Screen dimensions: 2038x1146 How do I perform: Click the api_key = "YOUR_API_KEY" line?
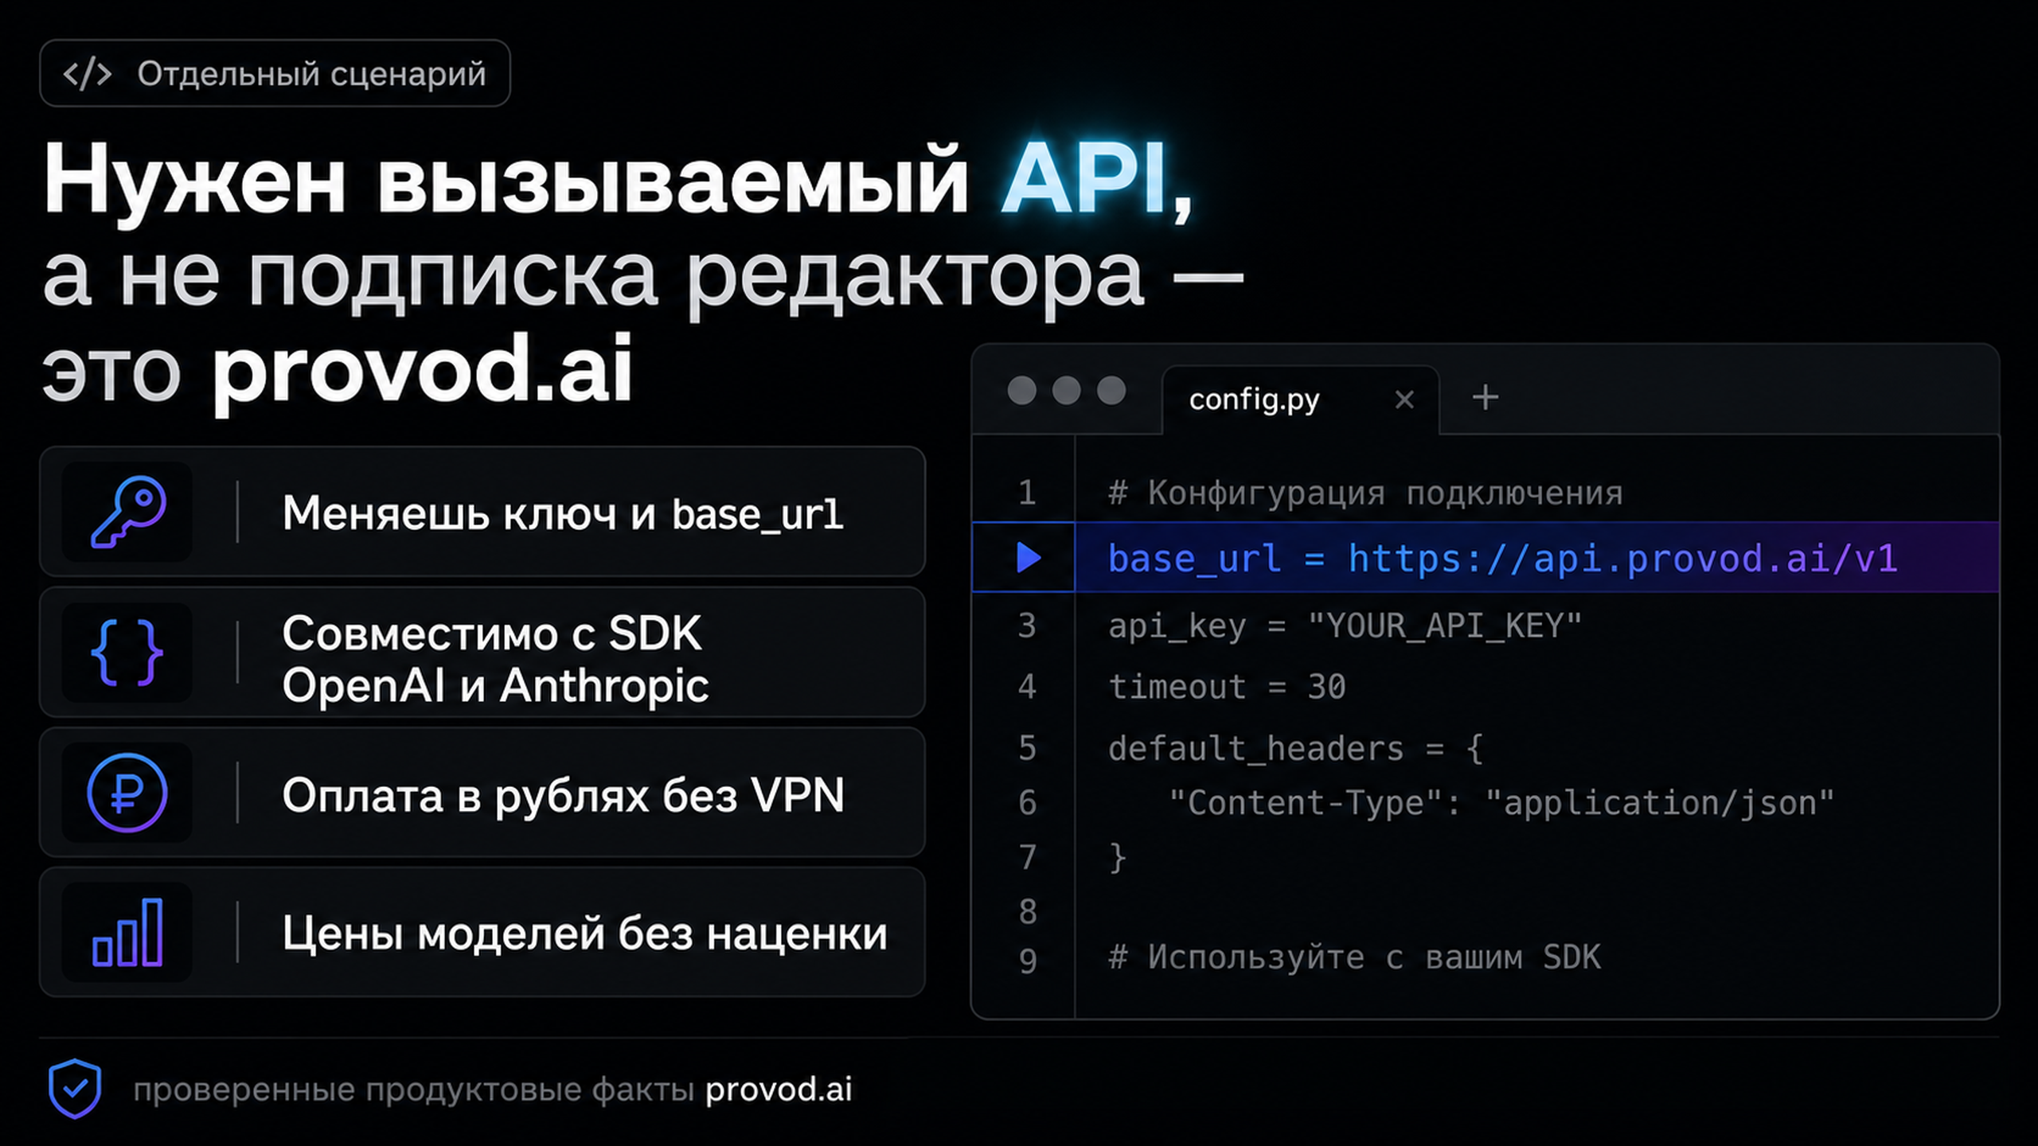(x=1345, y=626)
